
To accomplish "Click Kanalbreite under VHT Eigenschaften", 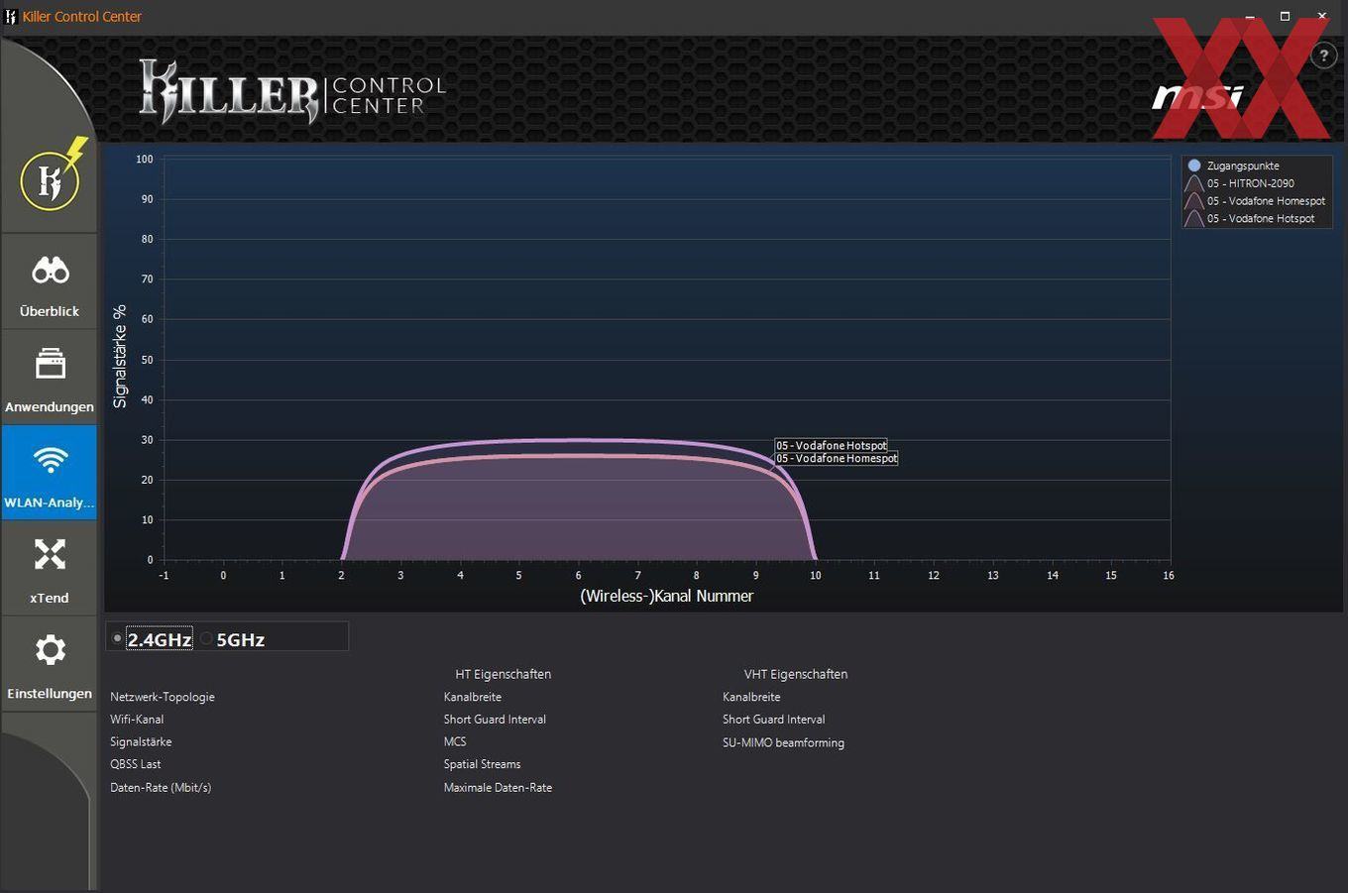I will click(x=751, y=697).
